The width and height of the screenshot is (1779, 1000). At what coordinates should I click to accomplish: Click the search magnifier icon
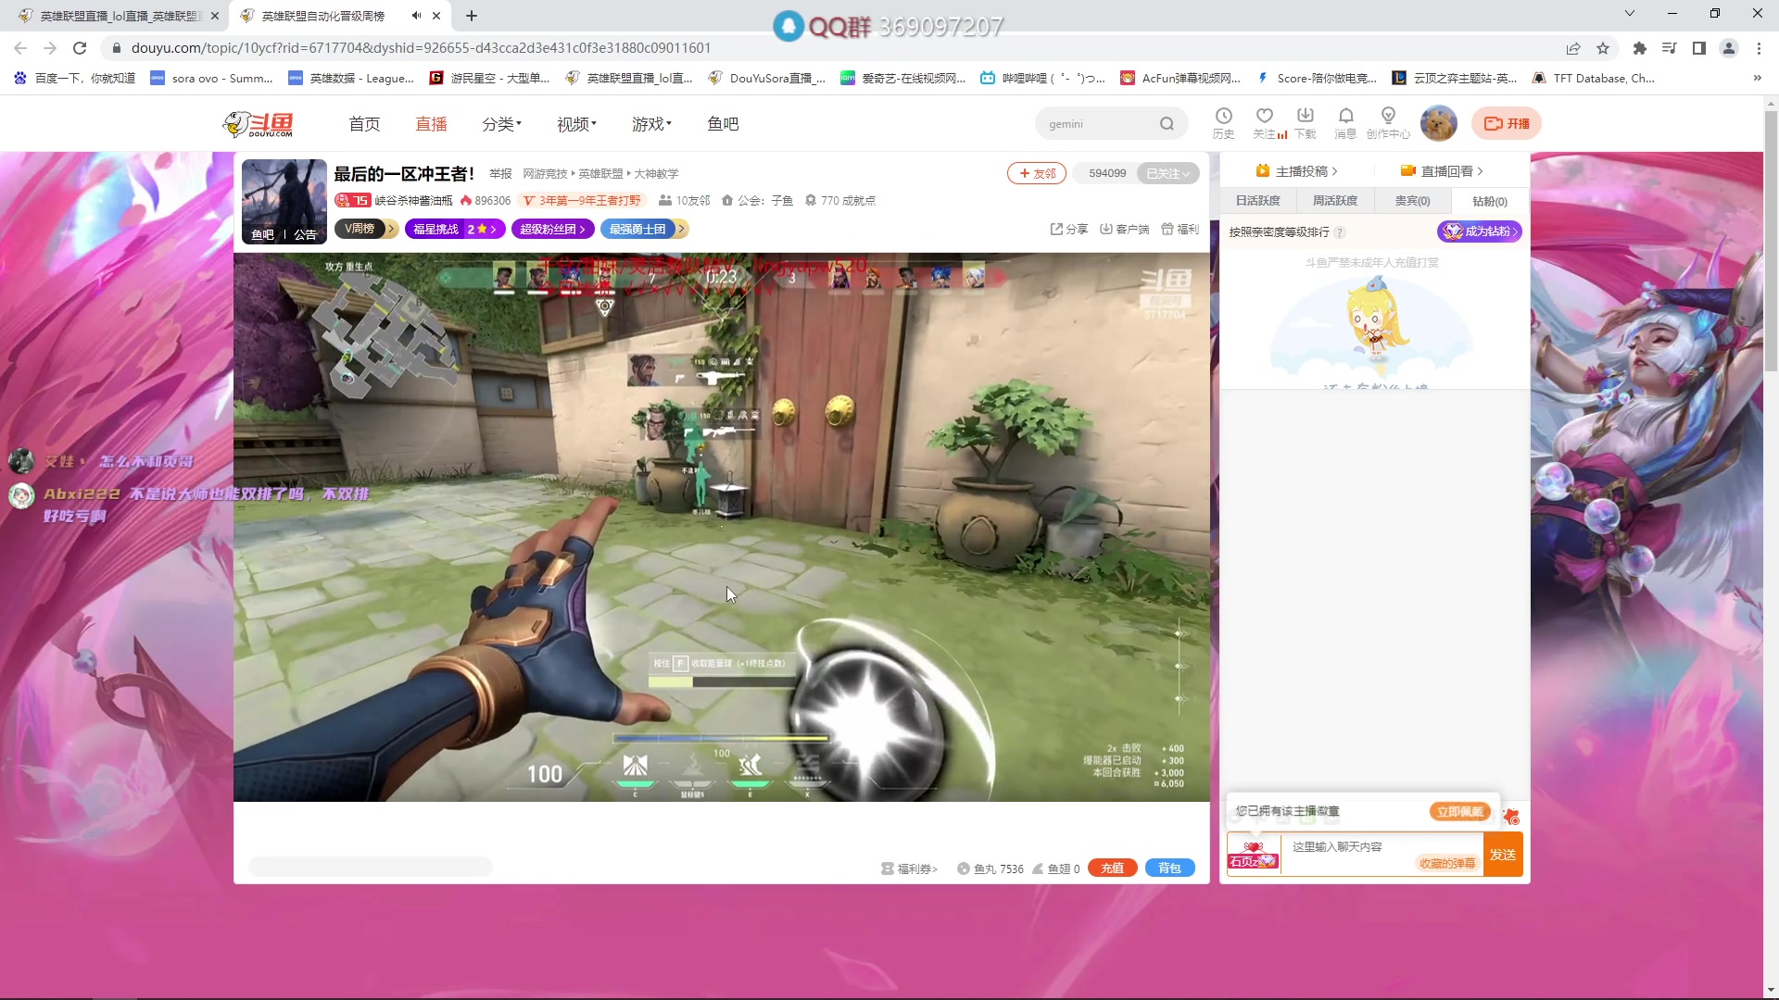1167,124
